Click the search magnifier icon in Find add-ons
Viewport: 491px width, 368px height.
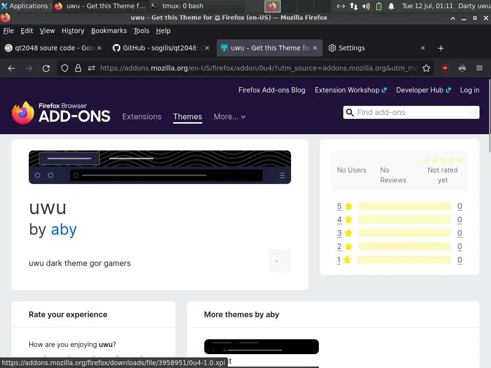click(350, 112)
